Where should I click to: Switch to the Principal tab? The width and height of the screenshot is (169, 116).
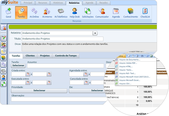[28, 3]
